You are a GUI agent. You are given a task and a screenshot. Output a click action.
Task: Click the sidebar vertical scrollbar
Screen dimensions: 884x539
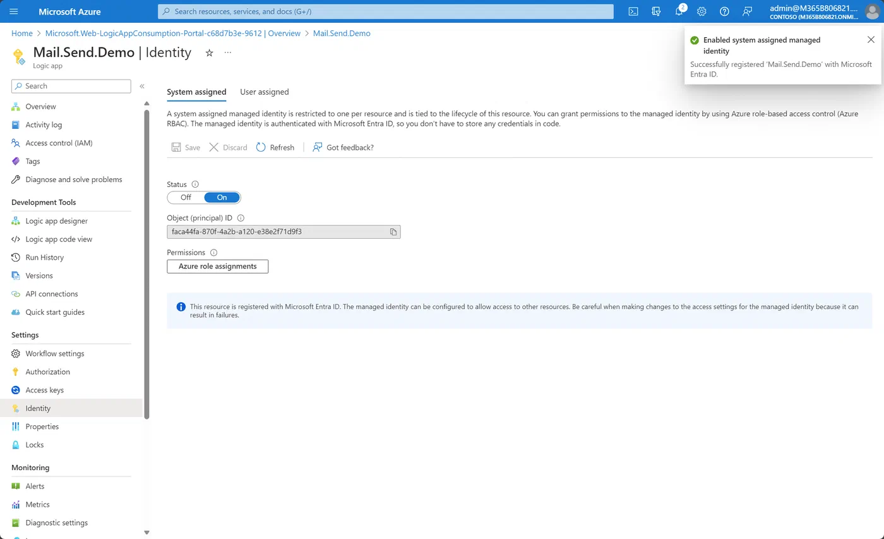tap(146, 265)
